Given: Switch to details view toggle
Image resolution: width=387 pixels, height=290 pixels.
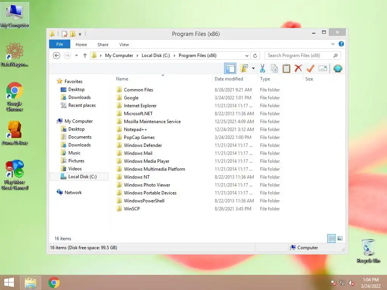Looking at the screenshot, I should [331, 238].
